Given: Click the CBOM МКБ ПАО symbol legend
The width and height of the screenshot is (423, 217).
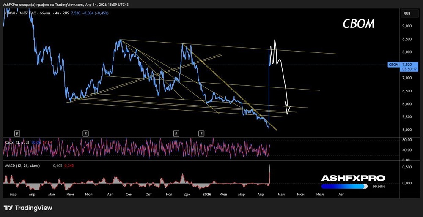Looking at the screenshot, I should click(37, 13).
